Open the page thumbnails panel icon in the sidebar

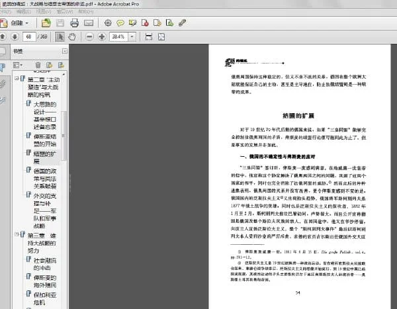(3, 52)
